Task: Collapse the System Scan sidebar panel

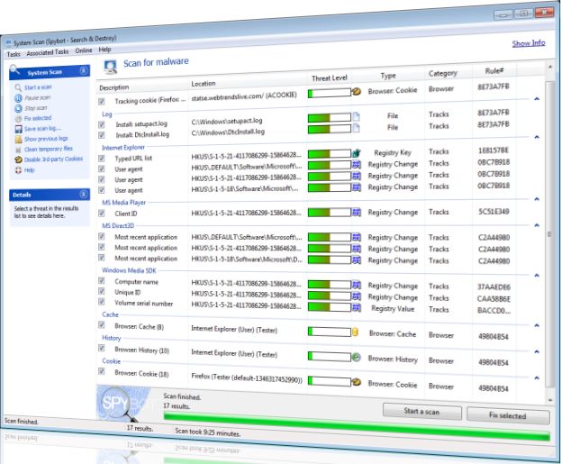Action: point(84,70)
